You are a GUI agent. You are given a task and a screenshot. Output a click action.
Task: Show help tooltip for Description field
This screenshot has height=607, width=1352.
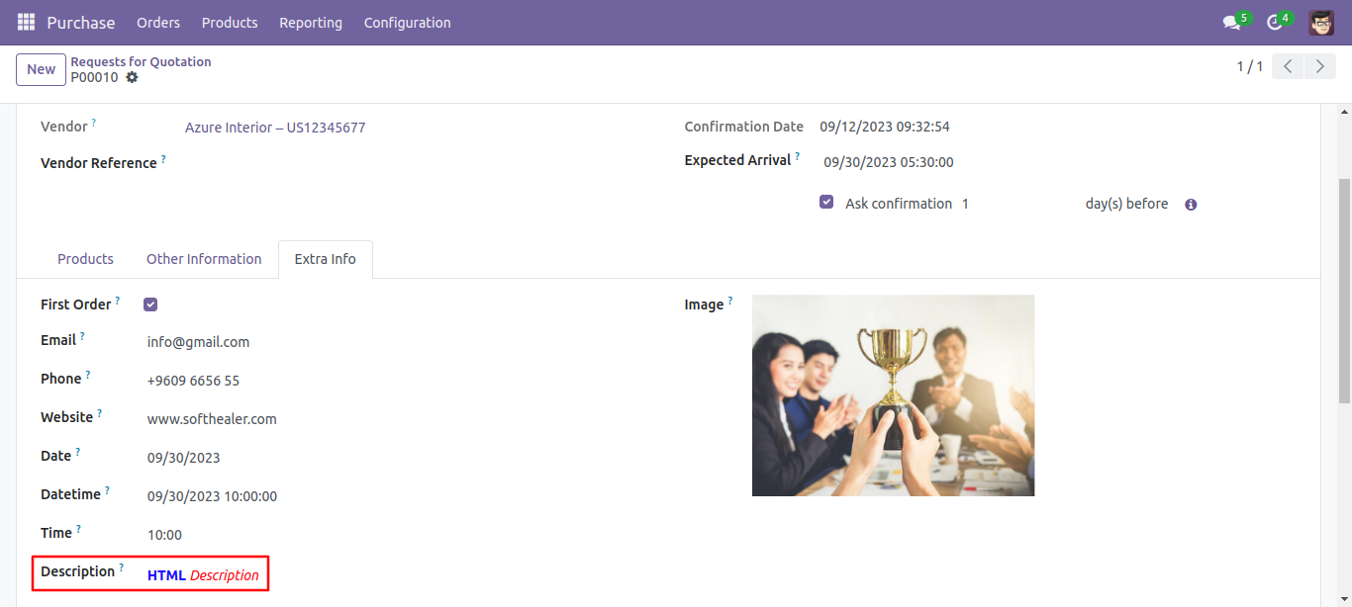121,567
